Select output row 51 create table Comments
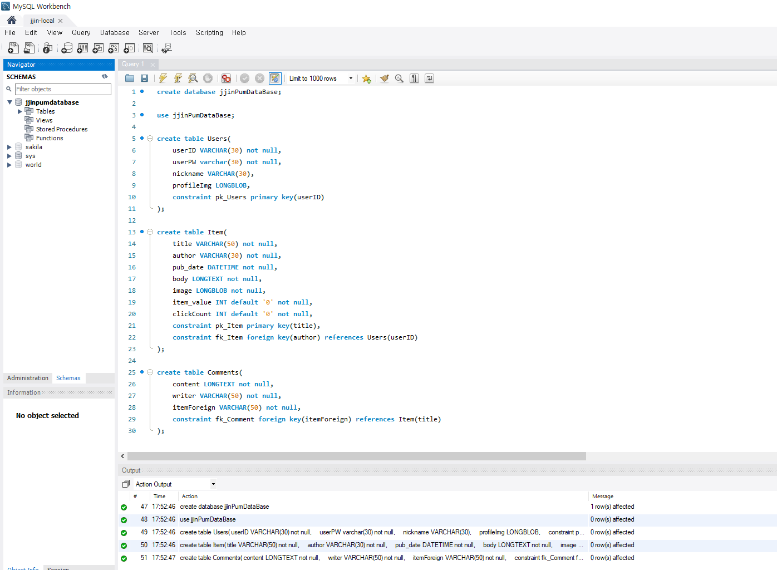 (x=447, y=558)
